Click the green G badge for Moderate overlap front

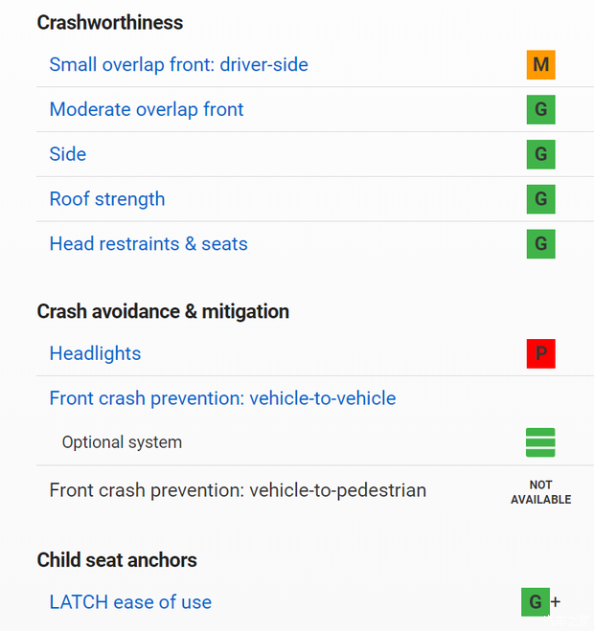point(540,110)
